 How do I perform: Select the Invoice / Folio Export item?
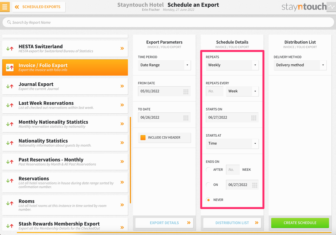pyautogui.click(x=65, y=67)
